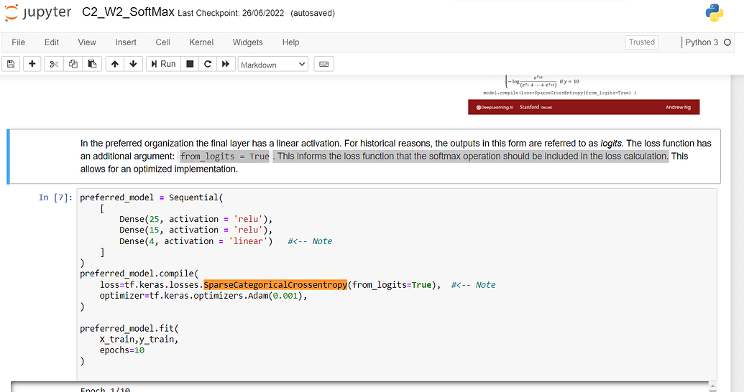Open the command palette keyboard icon
Screen dimensions: 744x392
point(323,64)
